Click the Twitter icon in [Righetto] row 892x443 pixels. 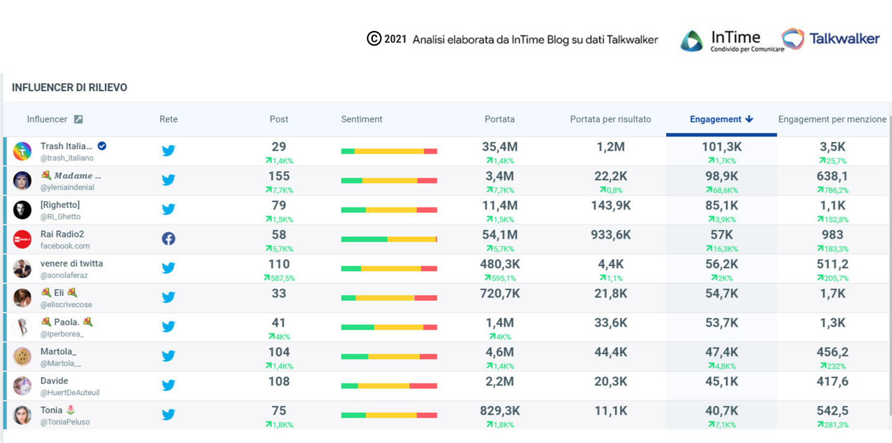(168, 209)
